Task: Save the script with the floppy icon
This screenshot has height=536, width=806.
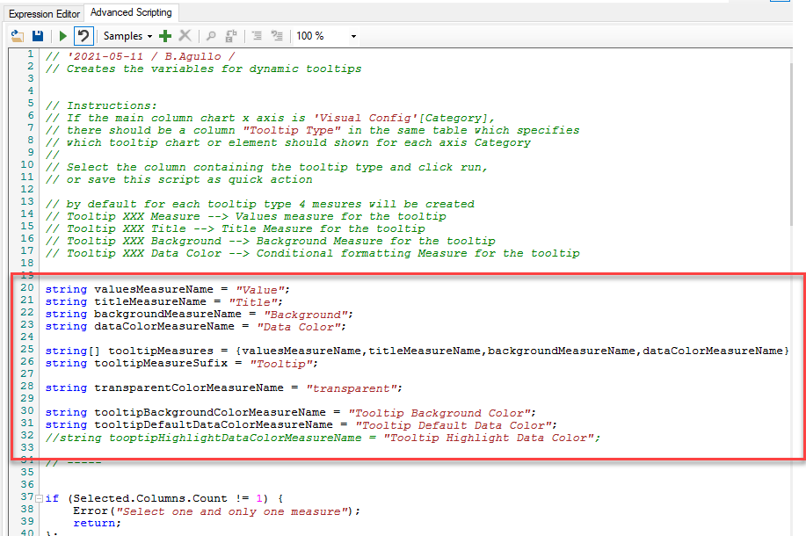Action: (x=38, y=36)
